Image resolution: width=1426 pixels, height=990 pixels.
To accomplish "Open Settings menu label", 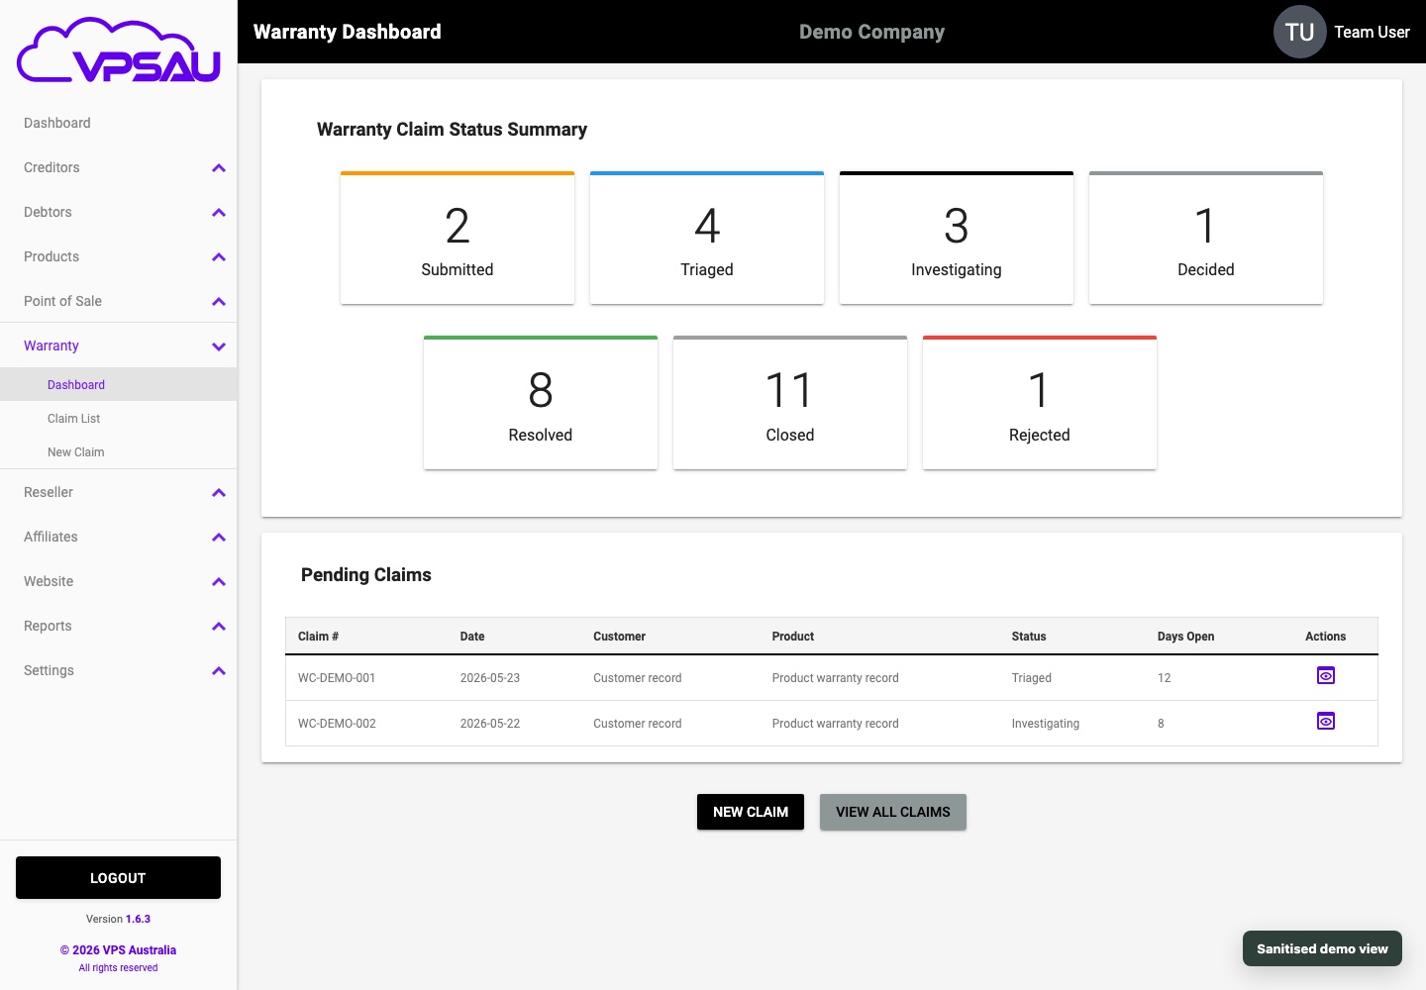I will point(49,670).
